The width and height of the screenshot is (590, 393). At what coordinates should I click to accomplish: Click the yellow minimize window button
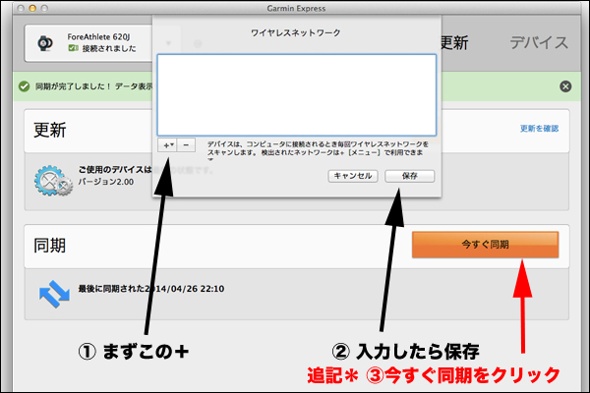tap(32, 8)
